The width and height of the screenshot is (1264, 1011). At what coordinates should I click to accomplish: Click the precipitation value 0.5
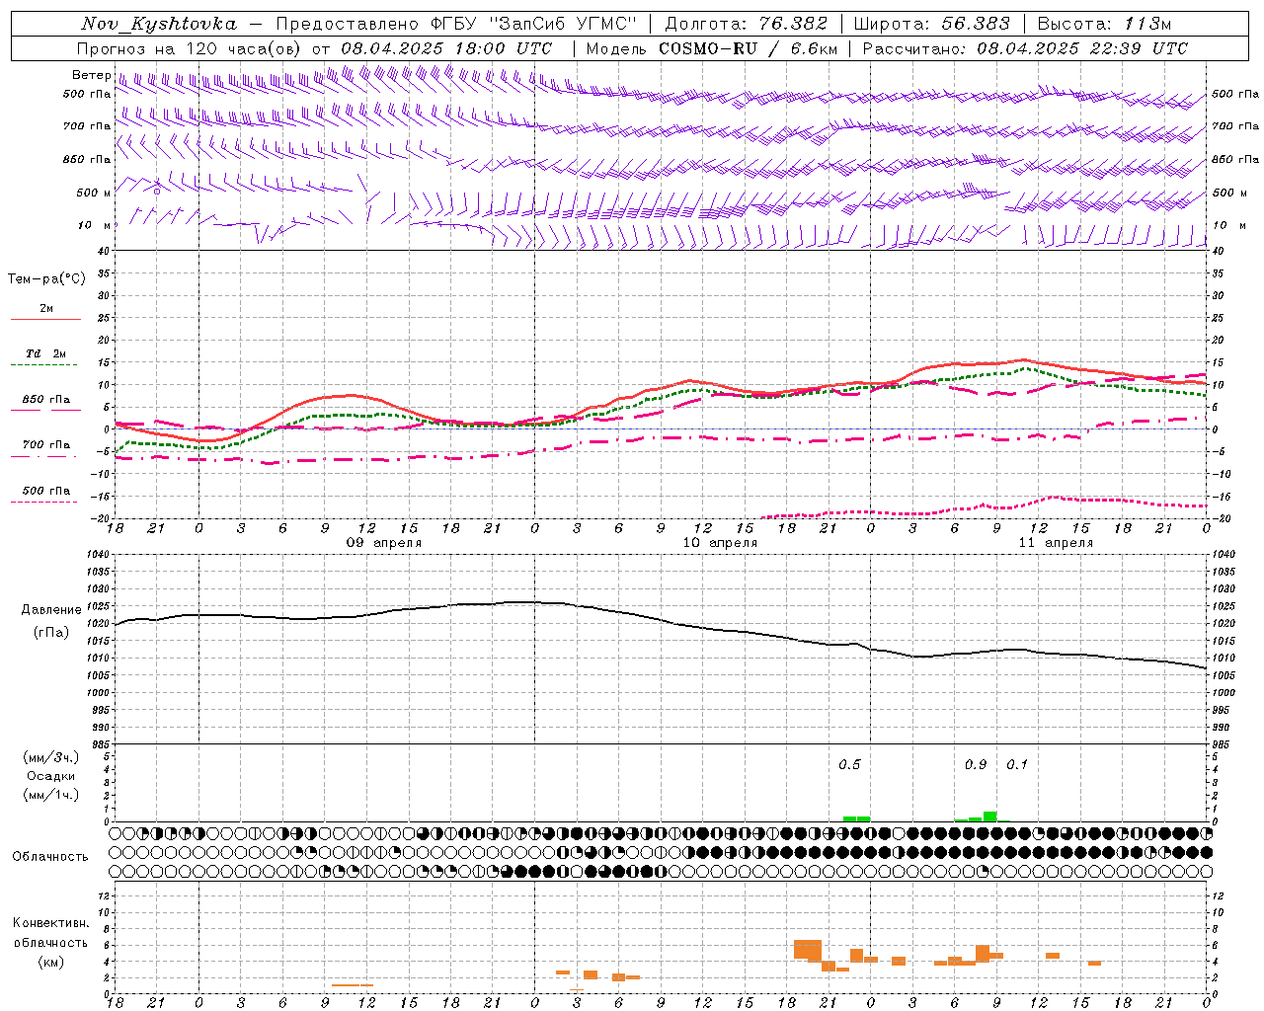point(849,765)
